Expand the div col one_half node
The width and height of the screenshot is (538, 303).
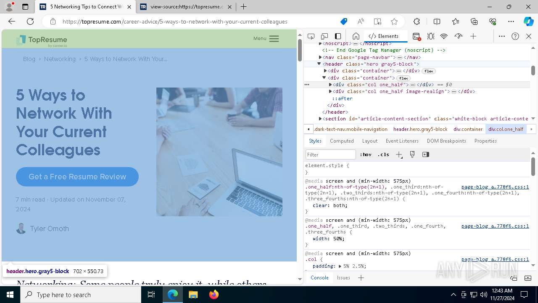point(330,85)
